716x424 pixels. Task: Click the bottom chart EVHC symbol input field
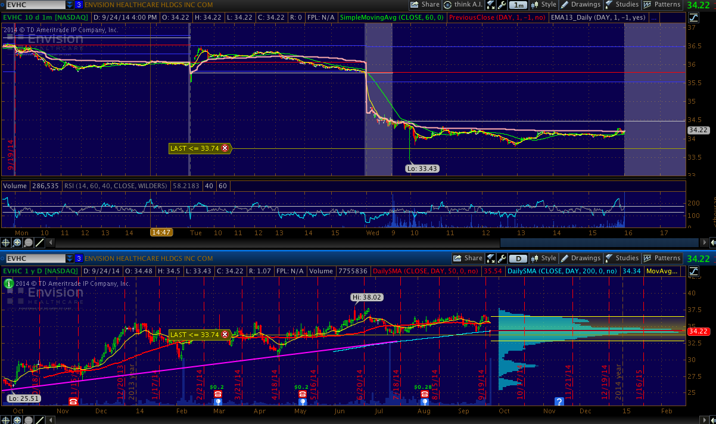coord(33,258)
